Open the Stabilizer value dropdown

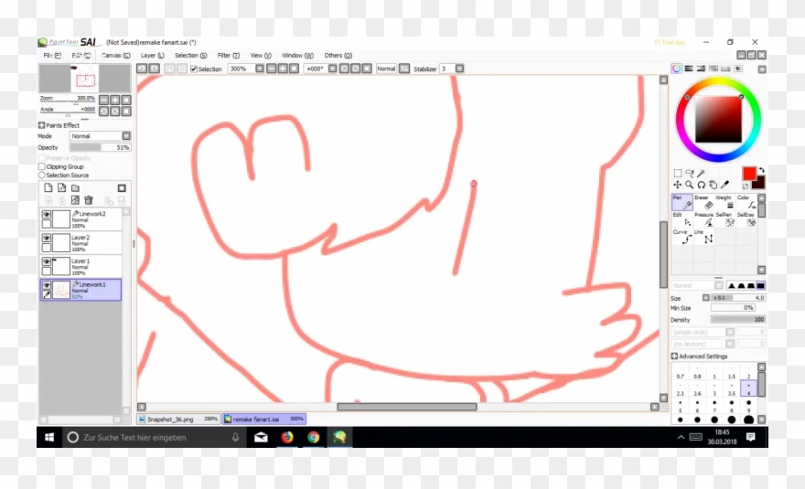(459, 69)
